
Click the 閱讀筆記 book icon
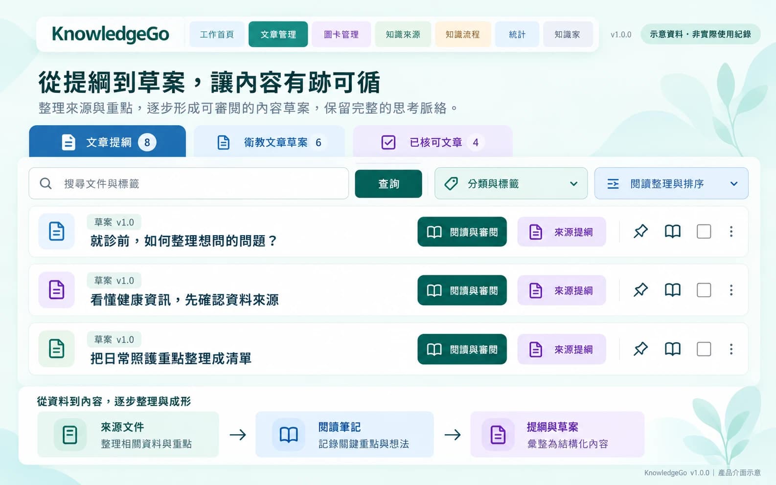(289, 435)
